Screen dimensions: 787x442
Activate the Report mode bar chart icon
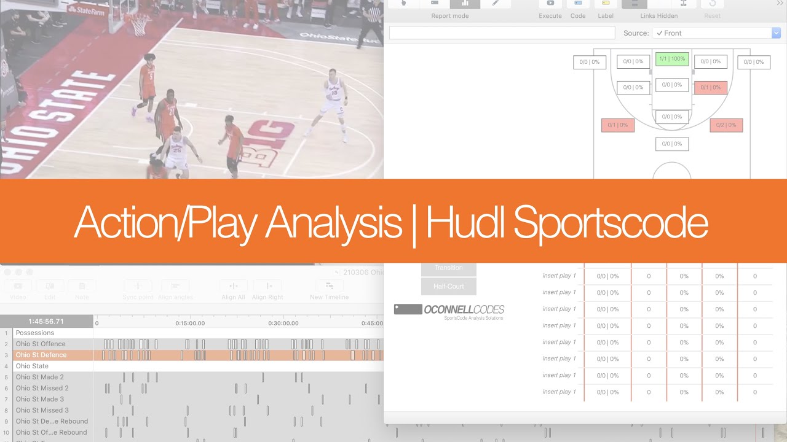coord(465,3)
